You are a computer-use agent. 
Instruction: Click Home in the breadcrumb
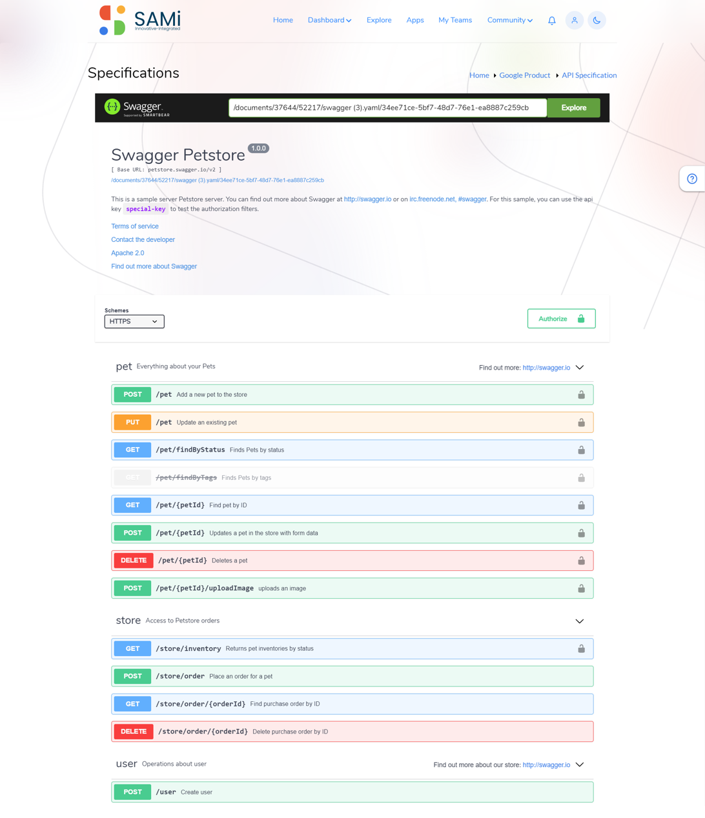479,75
